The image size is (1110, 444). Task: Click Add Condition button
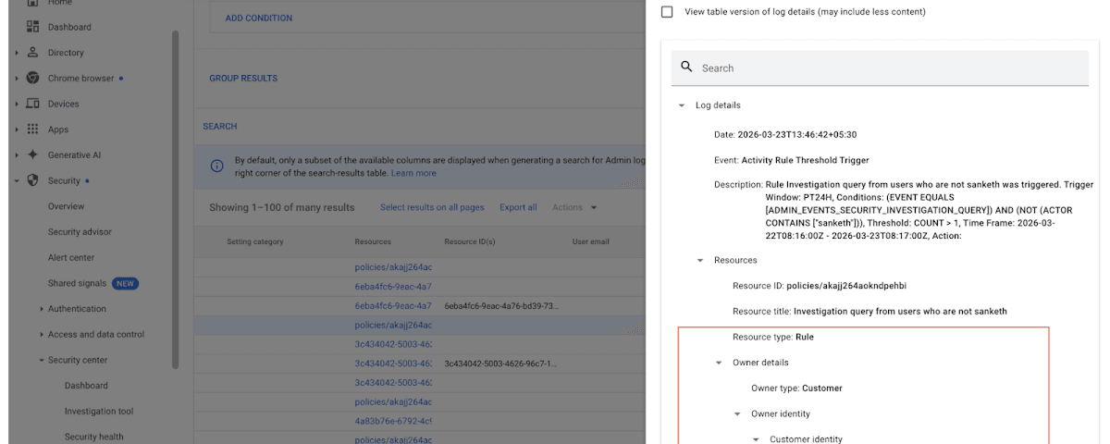[x=259, y=18]
